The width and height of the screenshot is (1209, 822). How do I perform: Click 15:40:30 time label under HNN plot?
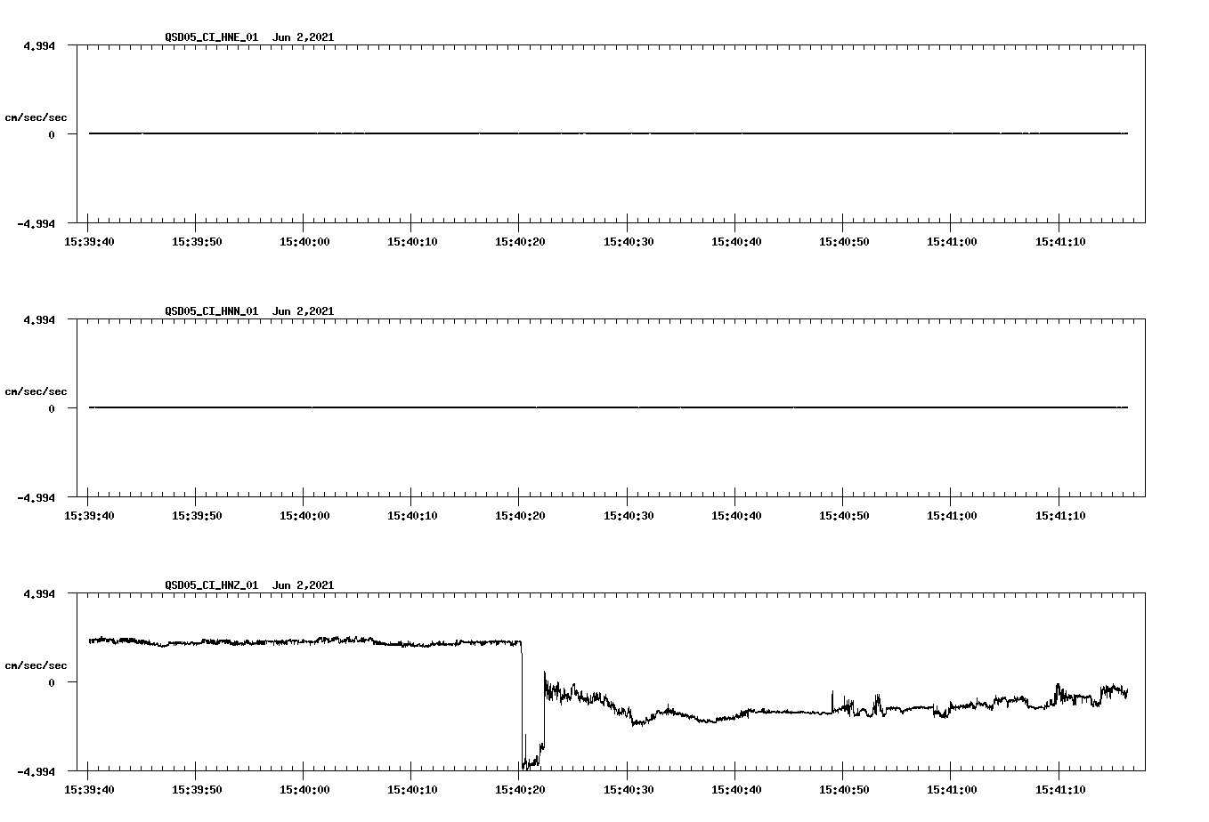click(629, 515)
